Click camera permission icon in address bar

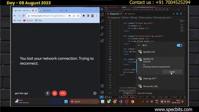pyautogui.click(x=70, y=16)
